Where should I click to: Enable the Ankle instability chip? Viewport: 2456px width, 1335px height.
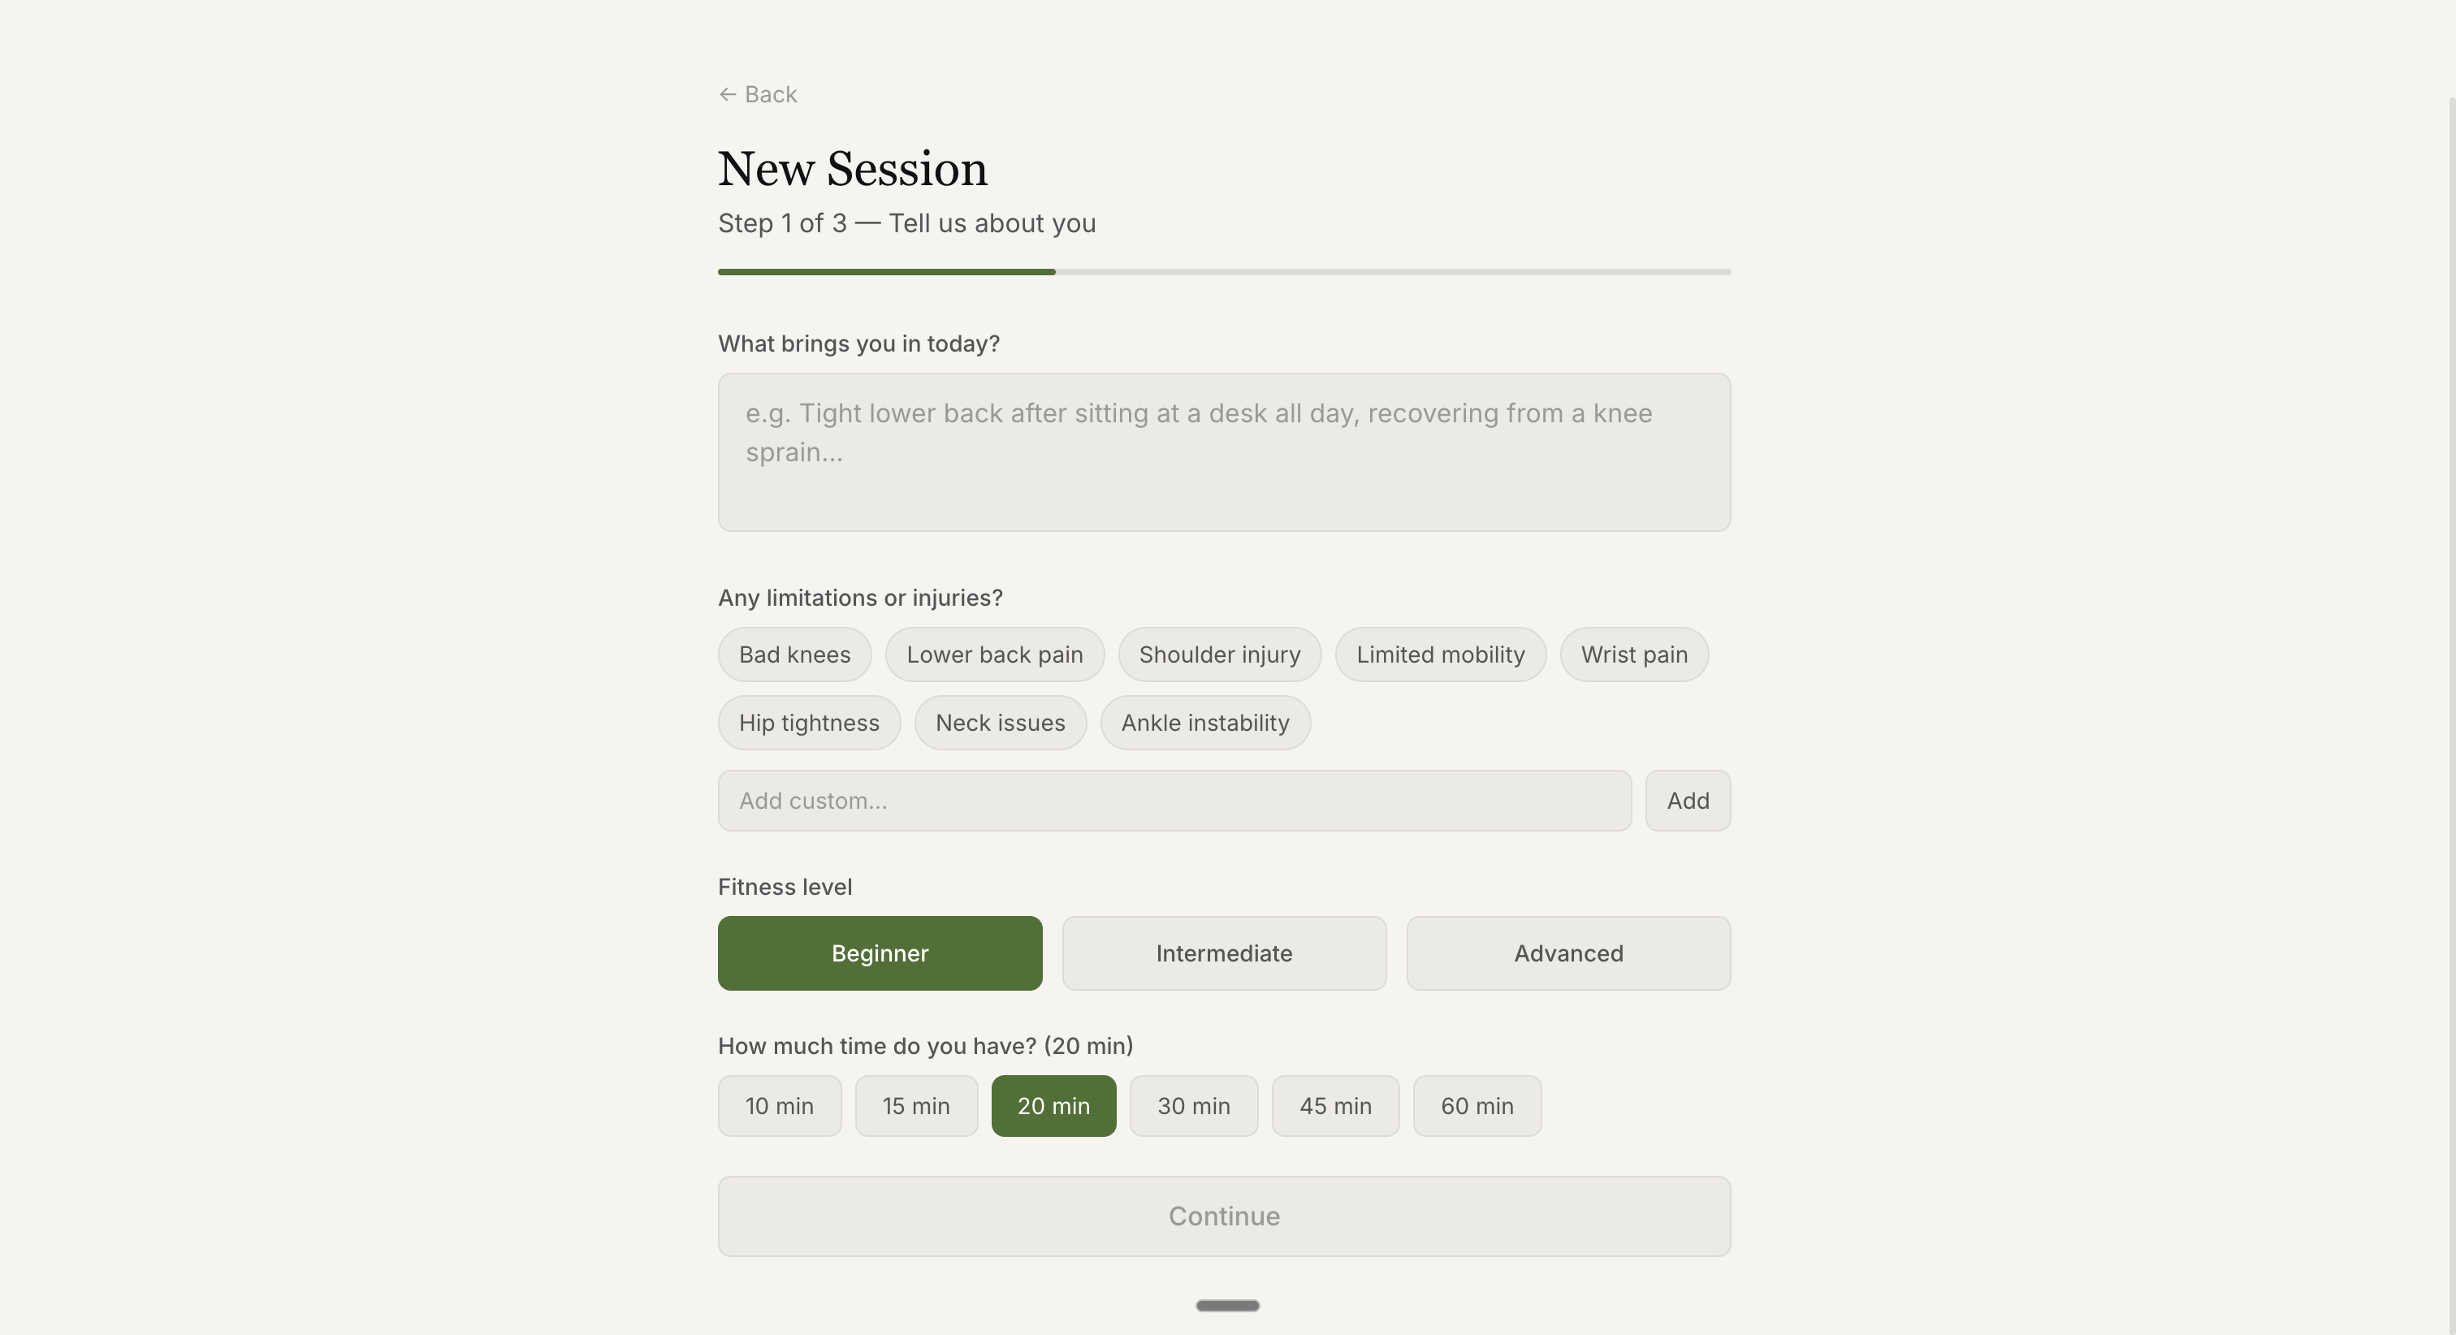tap(1205, 723)
